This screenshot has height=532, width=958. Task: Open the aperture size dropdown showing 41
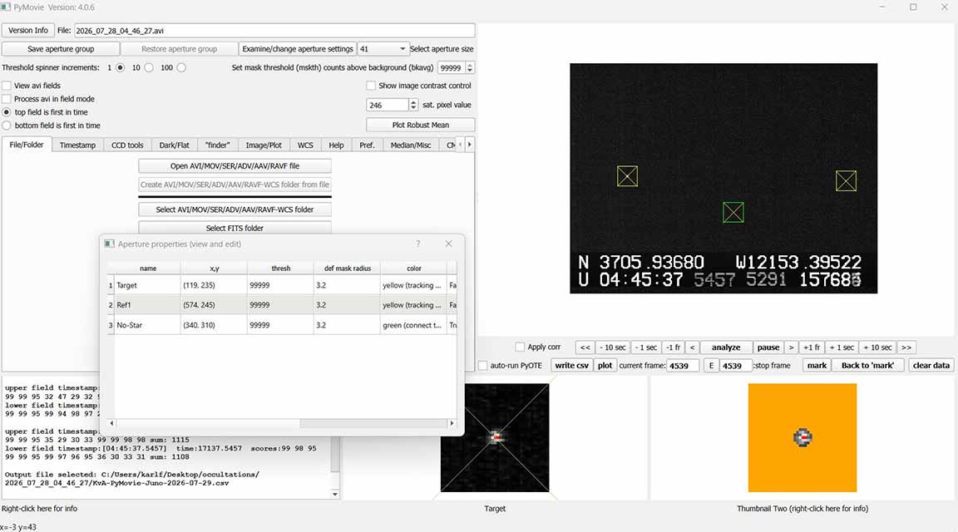[x=383, y=49]
